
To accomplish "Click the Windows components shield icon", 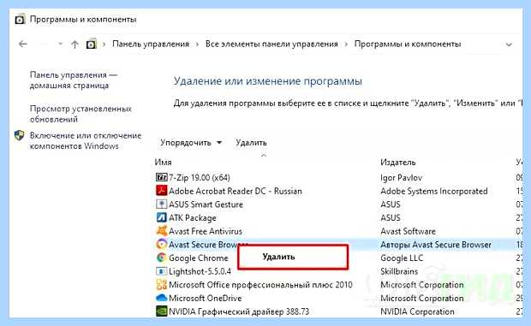I will [20, 135].
